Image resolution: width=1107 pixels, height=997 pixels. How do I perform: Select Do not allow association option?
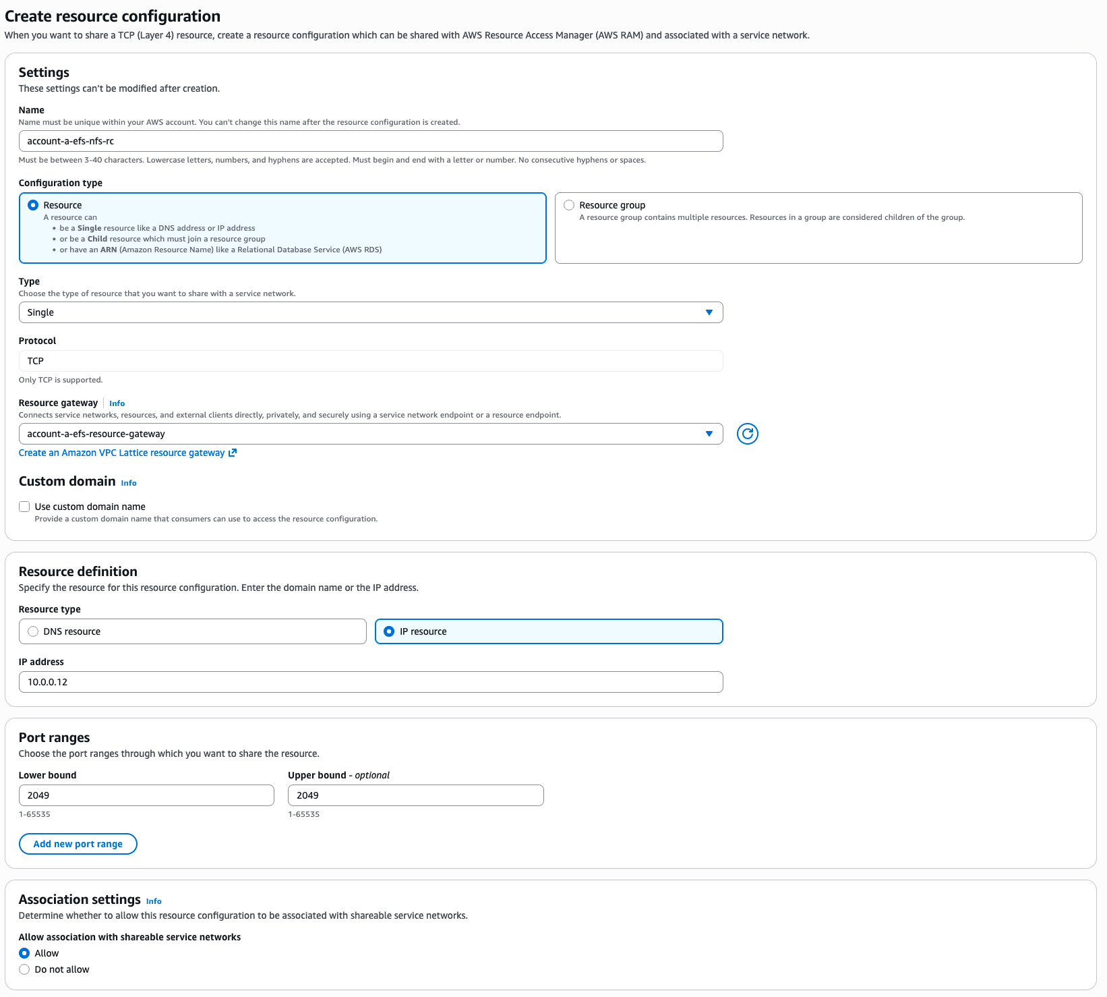(x=24, y=969)
